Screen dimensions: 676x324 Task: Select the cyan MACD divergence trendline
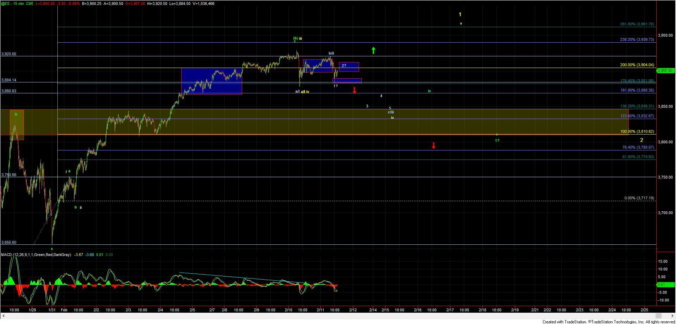pos(243,278)
